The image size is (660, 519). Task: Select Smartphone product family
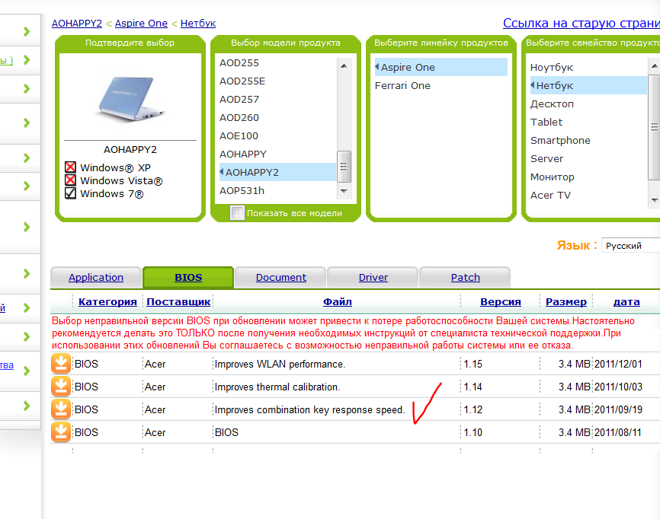(x=588, y=140)
